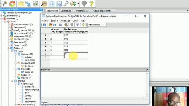
Task: Open the Fichier menu
Action: tap(45, 21)
